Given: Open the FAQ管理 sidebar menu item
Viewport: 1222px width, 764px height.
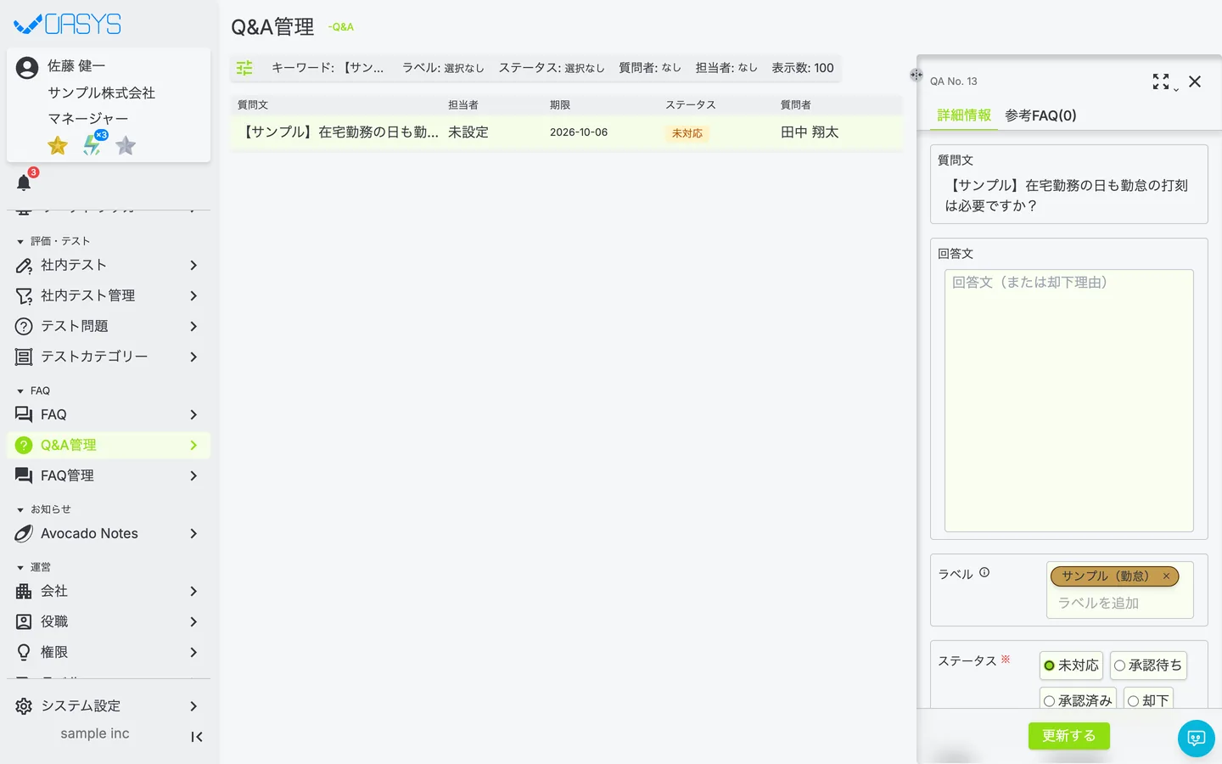Looking at the screenshot, I should click(109, 476).
